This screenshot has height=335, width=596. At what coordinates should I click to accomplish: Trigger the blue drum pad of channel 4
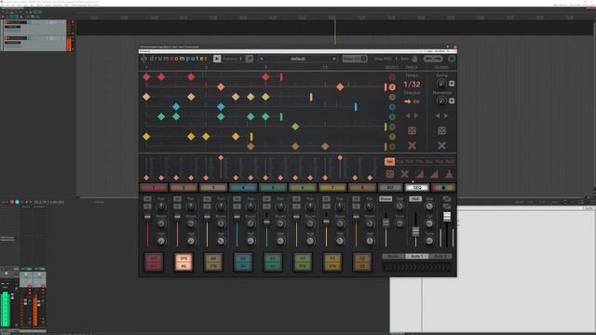(243, 262)
